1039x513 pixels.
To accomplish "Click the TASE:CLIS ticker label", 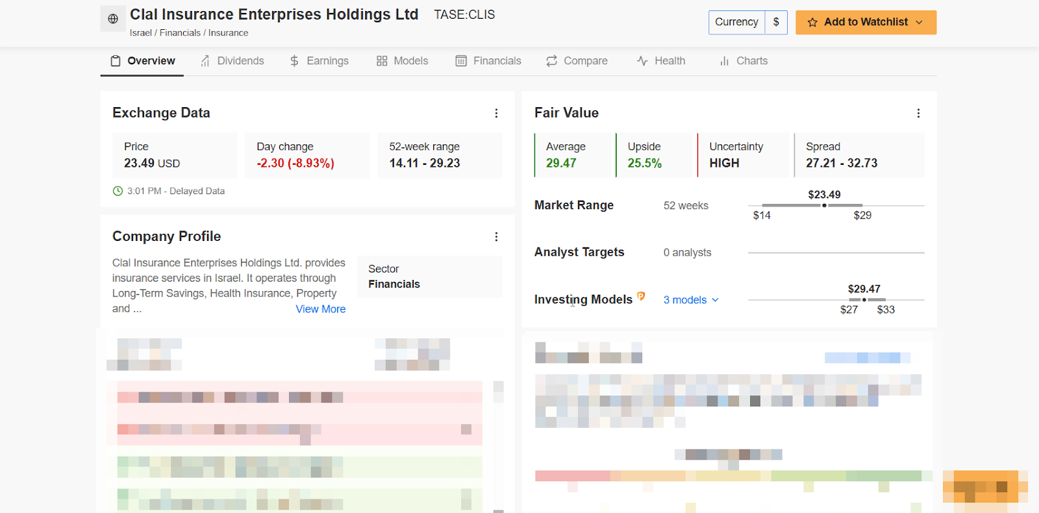I will coord(464,15).
